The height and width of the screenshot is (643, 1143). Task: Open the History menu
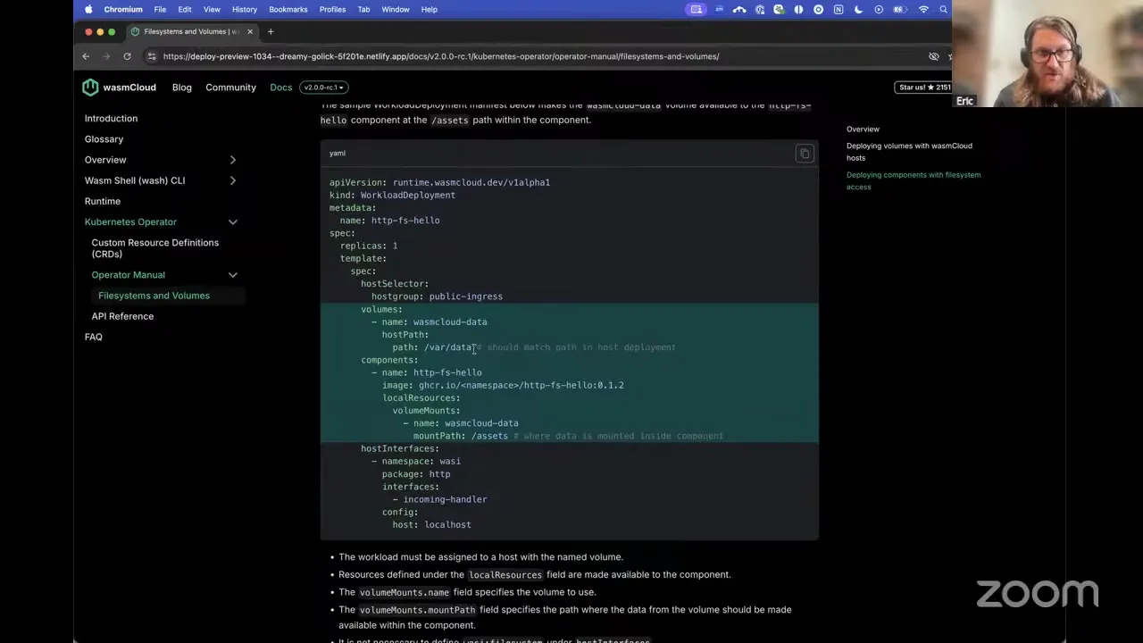pyautogui.click(x=245, y=9)
